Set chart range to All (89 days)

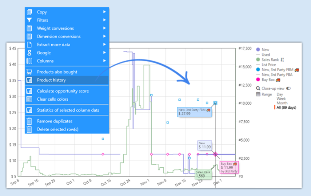pos(286,107)
